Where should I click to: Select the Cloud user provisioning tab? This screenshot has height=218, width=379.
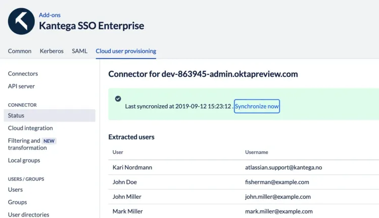[x=126, y=51]
